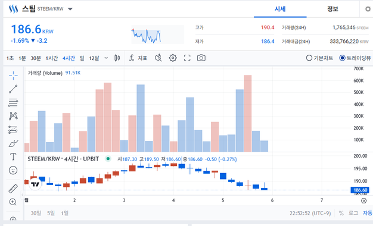This screenshot has width=373, height=226.
Task: Open the emoji icons tool
Action: pyautogui.click(x=13, y=170)
